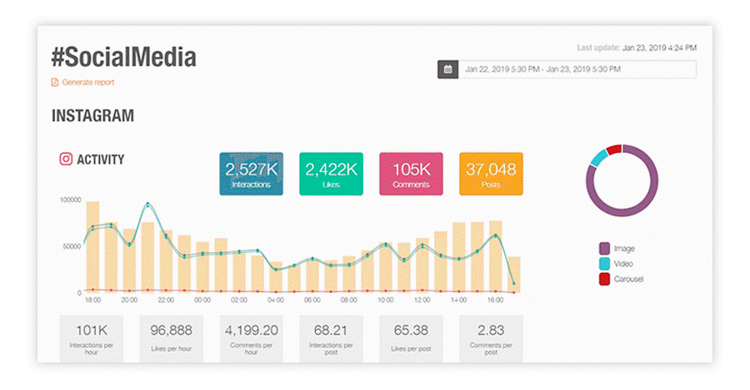Image resolution: width=750 pixels, height=390 pixels.
Task: Click into the date range input field
Action: [x=577, y=69]
